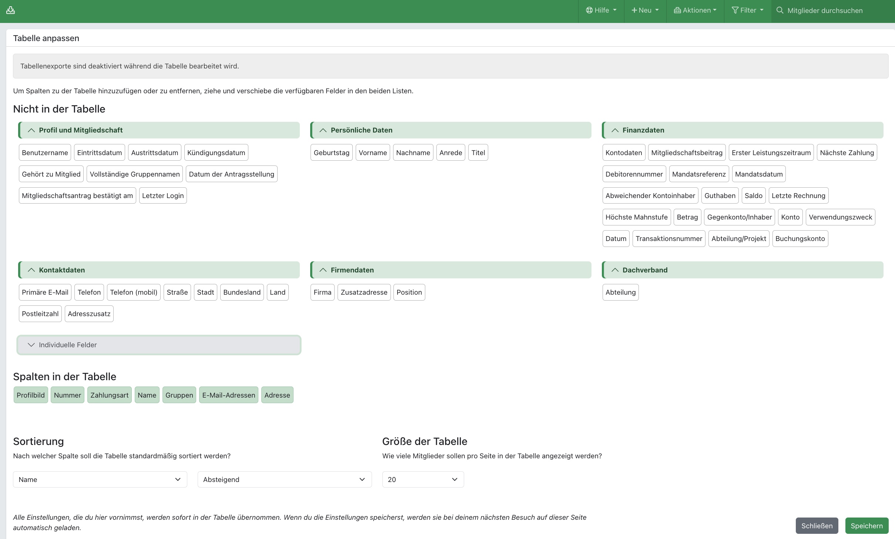This screenshot has height=539, width=895.
Task: Open the Hilfe menu
Action: pos(601,10)
